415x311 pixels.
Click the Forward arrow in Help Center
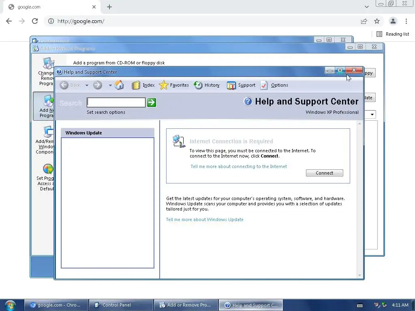(97, 85)
